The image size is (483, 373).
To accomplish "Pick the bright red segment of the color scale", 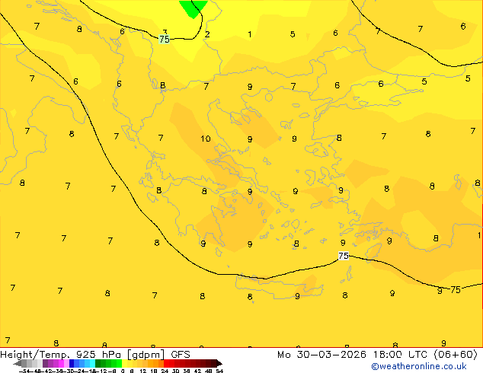I will pos(166,363).
